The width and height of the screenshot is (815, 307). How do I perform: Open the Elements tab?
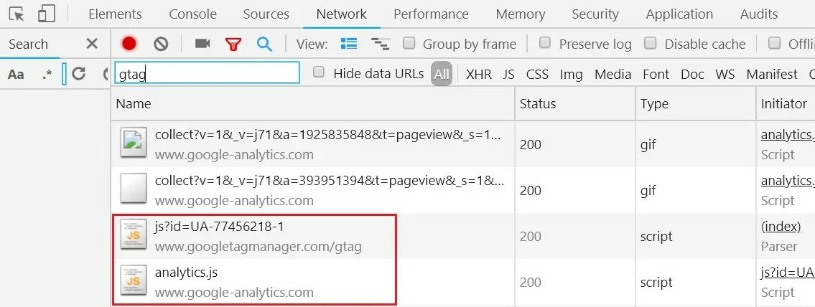click(x=115, y=14)
